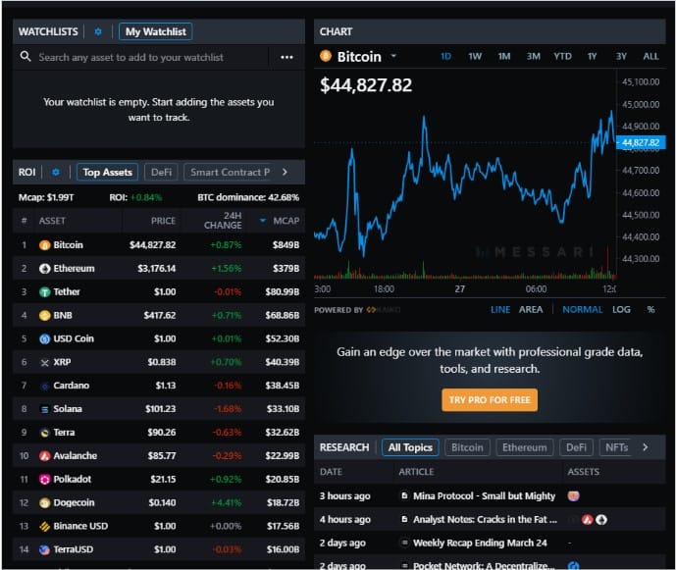This screenshot has height=570, width=676.
Task: Click Ethereum coin icon in asset table
Action: (x=45, y=269)
